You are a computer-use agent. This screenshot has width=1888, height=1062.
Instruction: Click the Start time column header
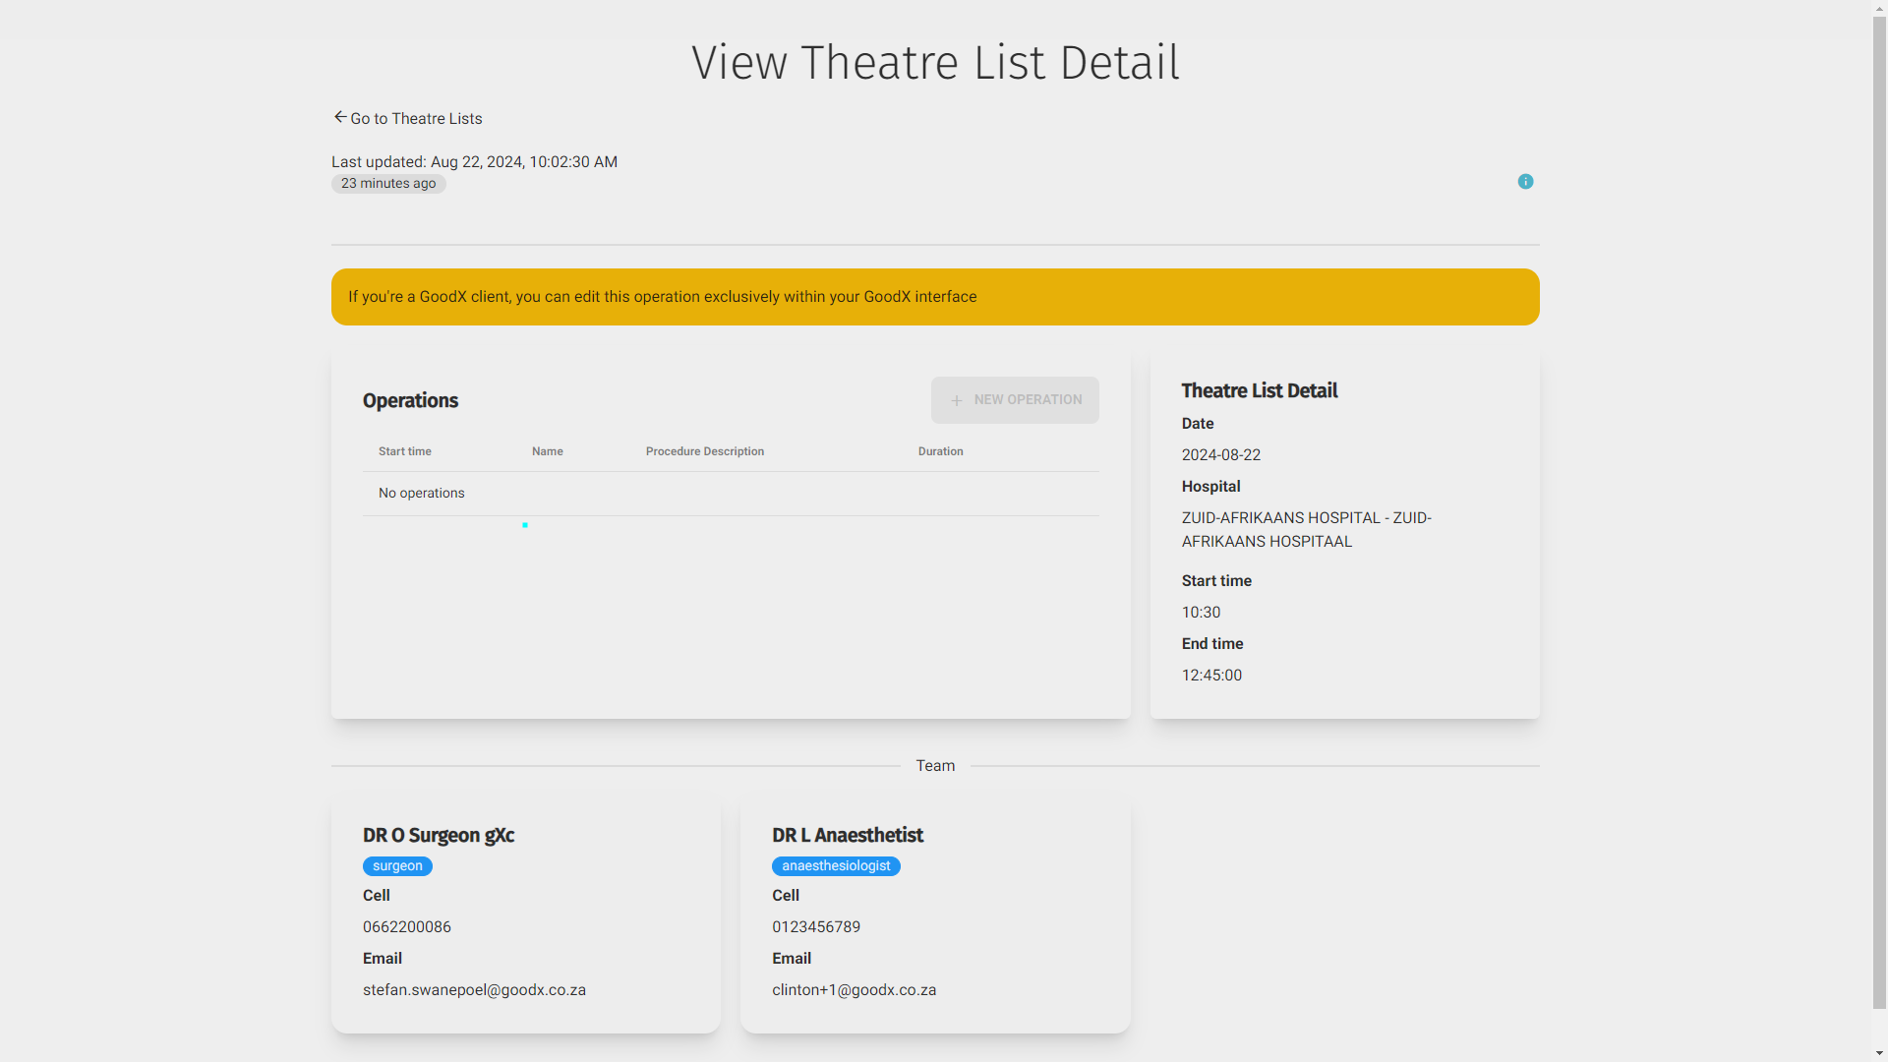405,451
